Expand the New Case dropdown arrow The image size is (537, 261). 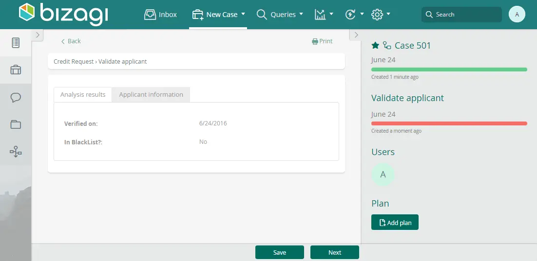[x=243, y=14]
